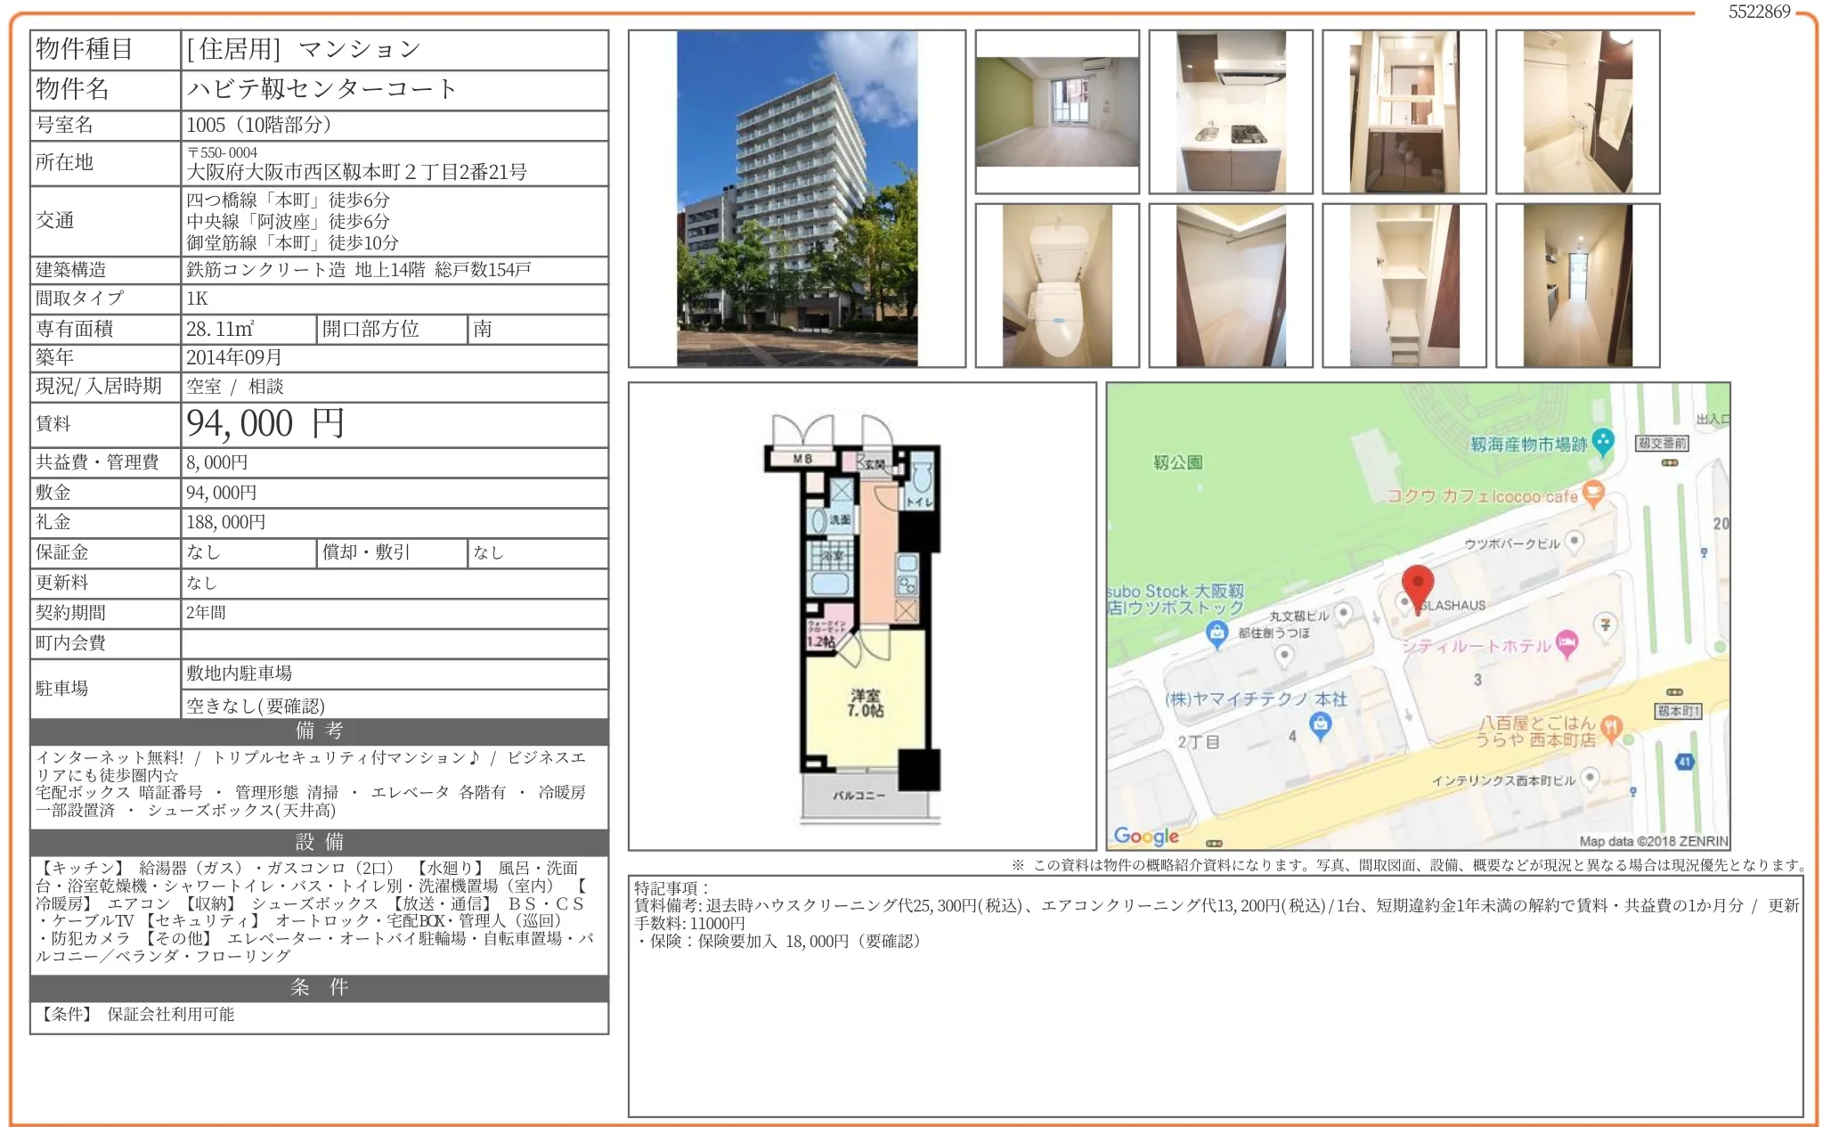
Task: Open the toilet room photo
Action: point(1057,285)
